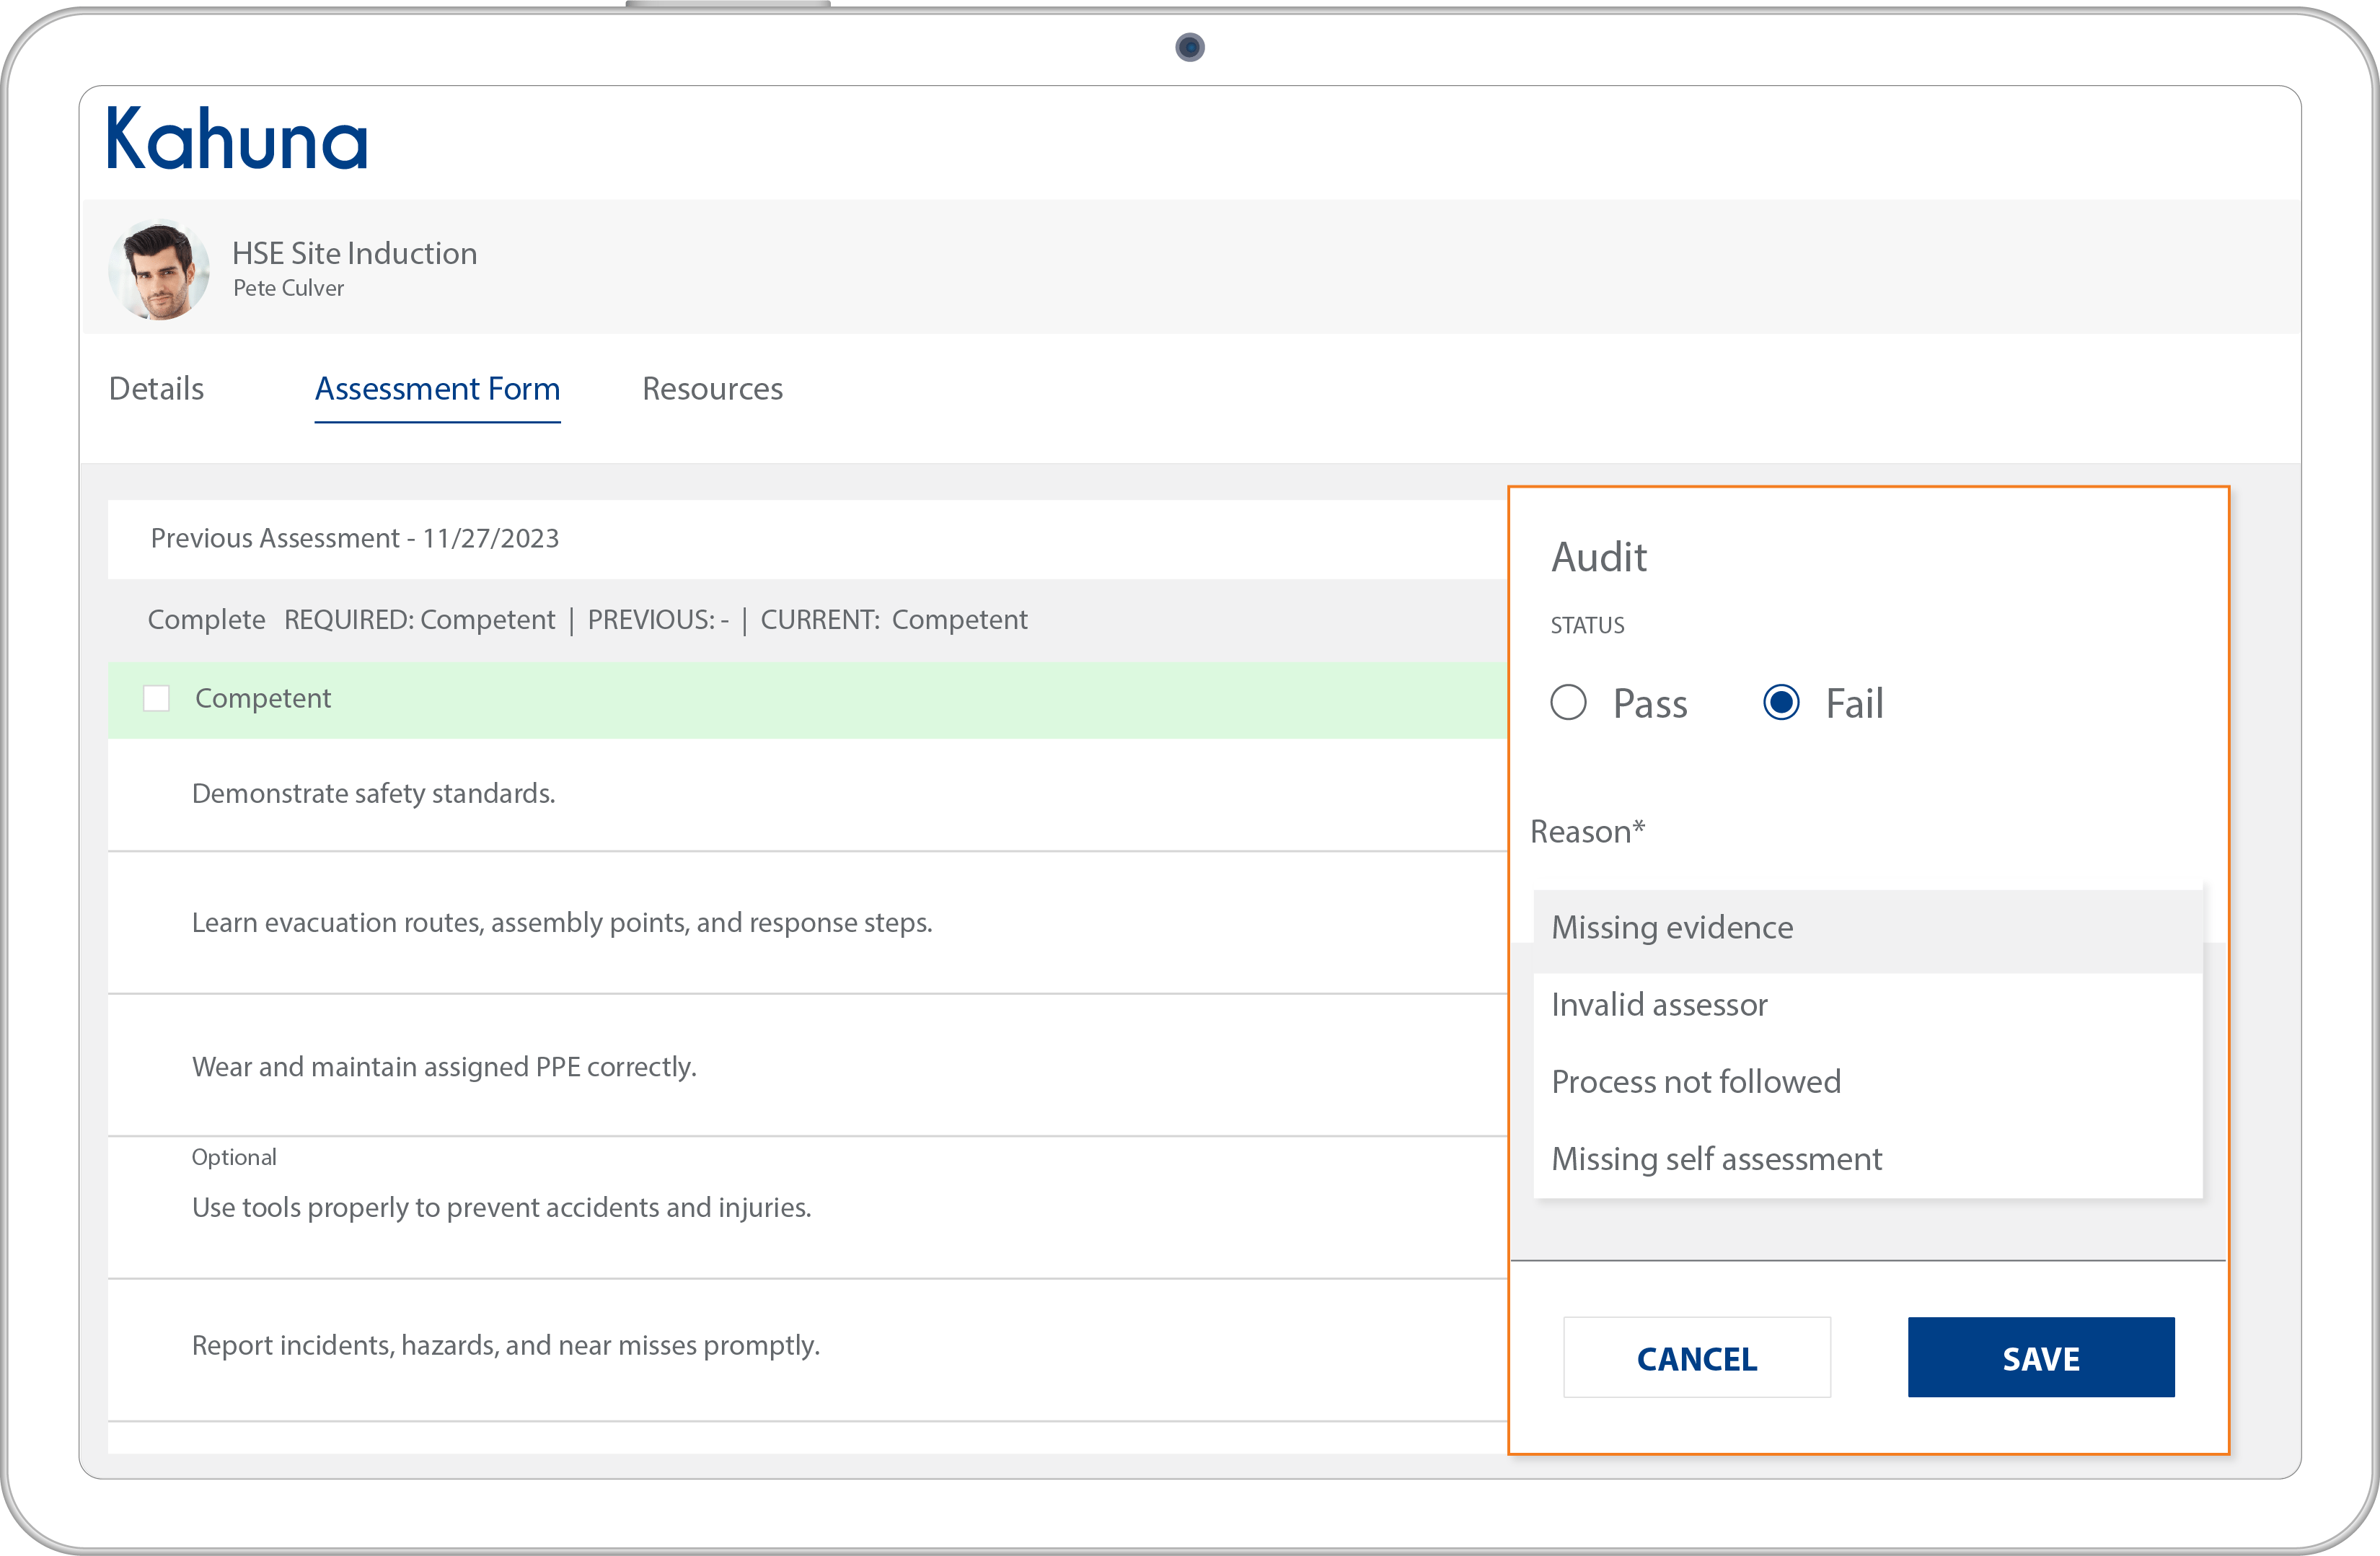2380x1556 pixels.
Task: Switch to the Resources tab
Action: (712, 388)
